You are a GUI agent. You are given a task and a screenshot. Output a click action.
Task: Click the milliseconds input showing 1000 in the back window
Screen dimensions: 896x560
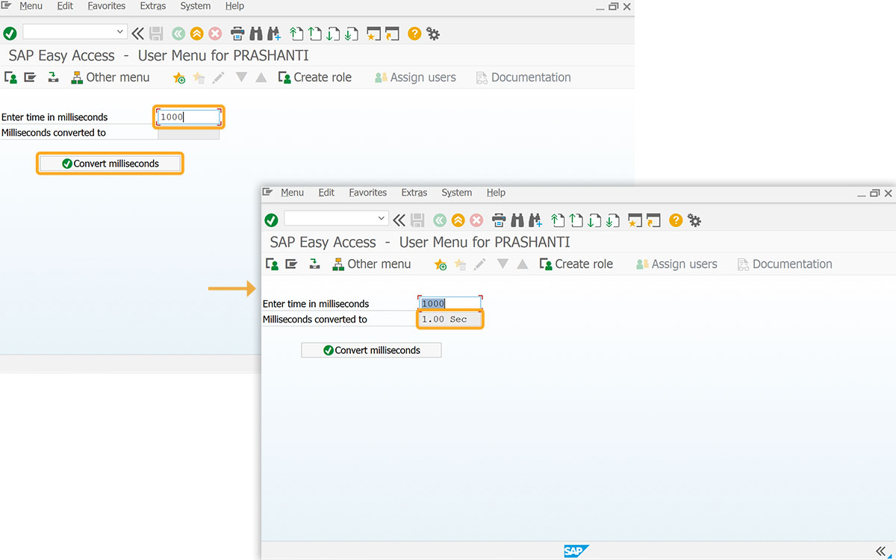pos(189,116)
